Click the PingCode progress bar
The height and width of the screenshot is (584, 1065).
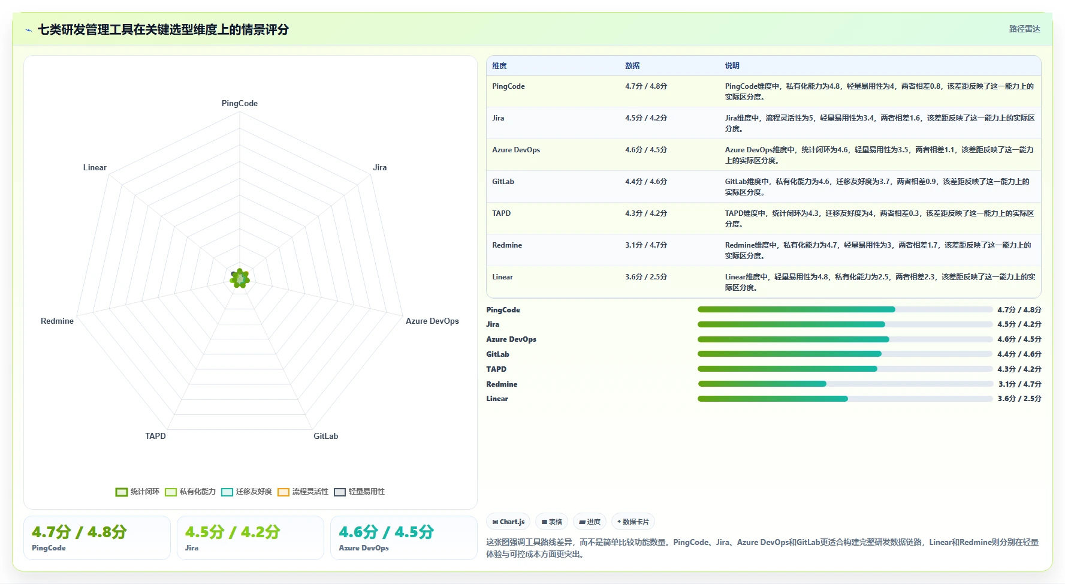[x=845, y=309]
